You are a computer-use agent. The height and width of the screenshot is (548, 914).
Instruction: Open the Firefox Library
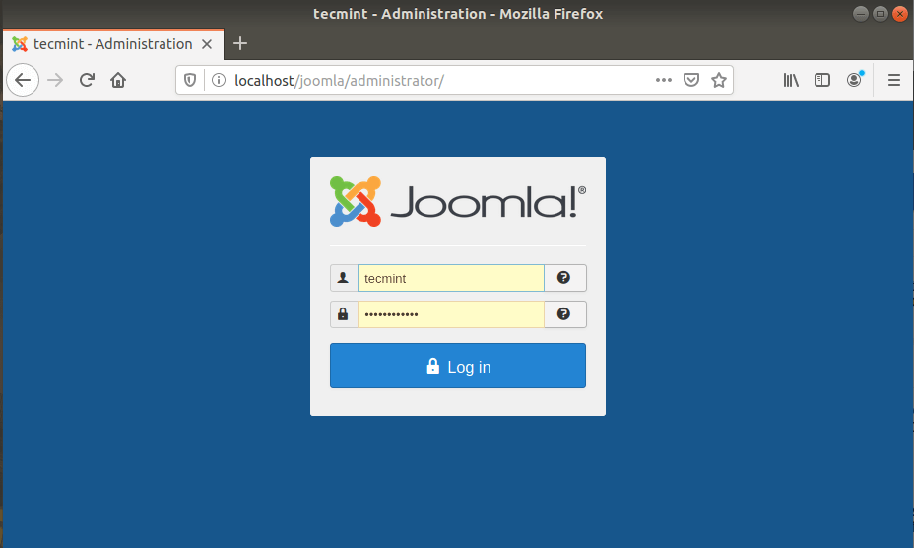pos(791,80)
